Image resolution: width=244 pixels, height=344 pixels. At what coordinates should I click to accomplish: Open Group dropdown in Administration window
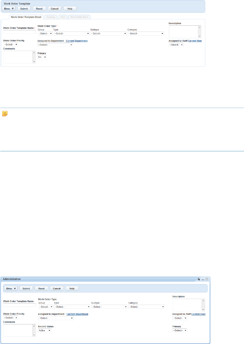pyautogui.click(x=46, y=307)
